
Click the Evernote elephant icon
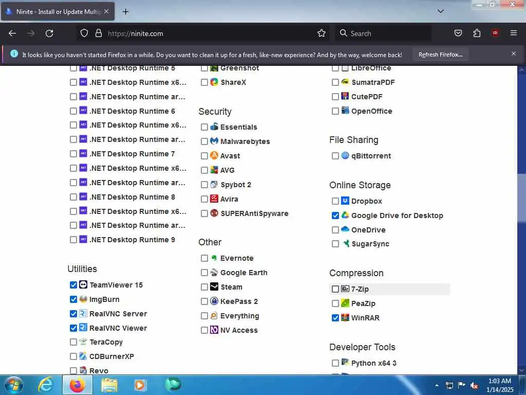[214, 258]
